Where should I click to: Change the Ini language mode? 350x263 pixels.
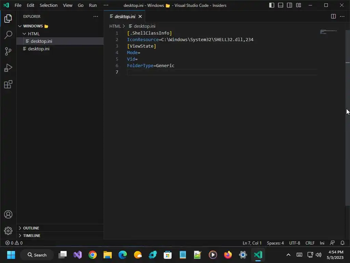[x=322, y=243]
